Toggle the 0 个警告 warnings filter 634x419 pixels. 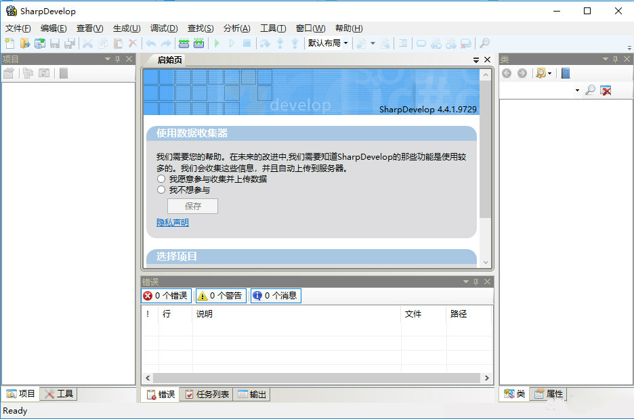coord(219,295)
